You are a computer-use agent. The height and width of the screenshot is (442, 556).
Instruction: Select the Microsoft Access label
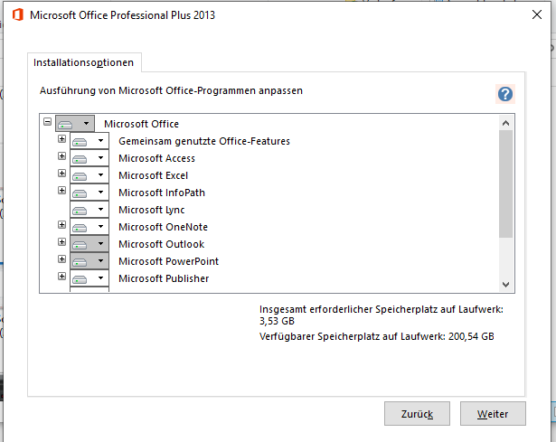coord(156,158)
